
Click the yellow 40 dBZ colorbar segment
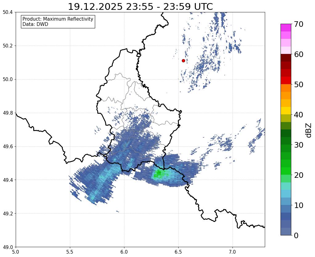[x=286, y=111]
